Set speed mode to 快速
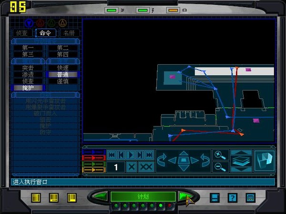 pyautogui.click(x=63, y=68)
